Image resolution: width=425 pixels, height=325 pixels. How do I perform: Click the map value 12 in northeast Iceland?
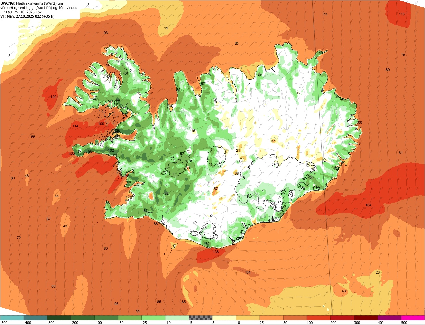click(x=298, y=93)
